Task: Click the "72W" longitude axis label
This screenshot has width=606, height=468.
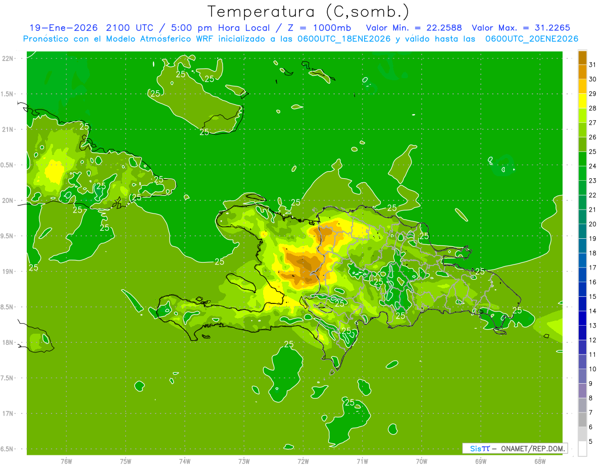Action: click(x=303, y=461)
